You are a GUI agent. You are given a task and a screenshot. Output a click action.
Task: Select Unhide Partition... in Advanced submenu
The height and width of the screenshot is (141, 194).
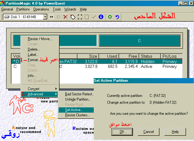tap(76, 99)
